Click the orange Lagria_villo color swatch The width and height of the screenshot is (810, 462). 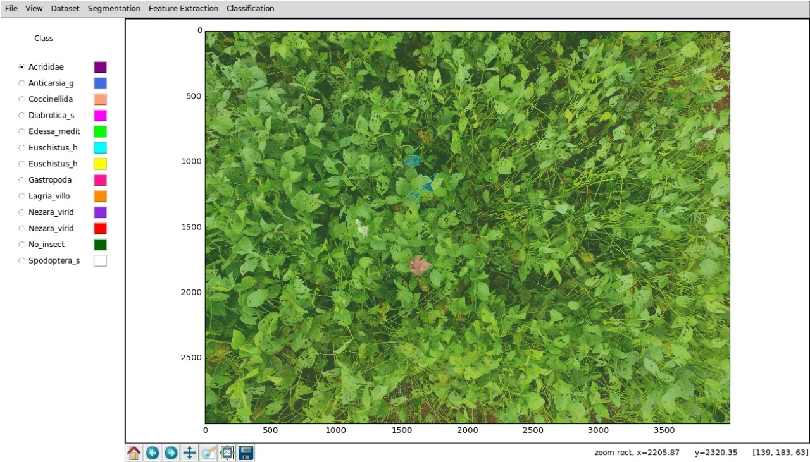tap(100, 197)
